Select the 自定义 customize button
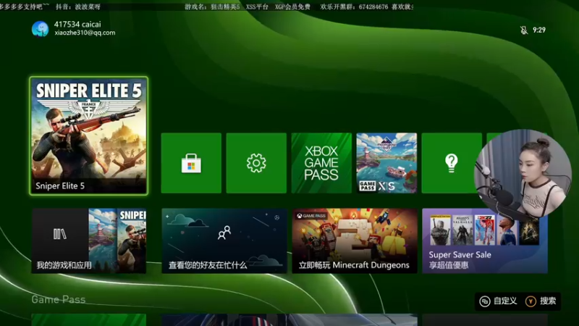The width and height of the screenshot is (579, 326). pos(498,301)
